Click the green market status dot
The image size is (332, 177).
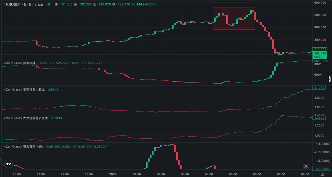[x=49, y=4]
